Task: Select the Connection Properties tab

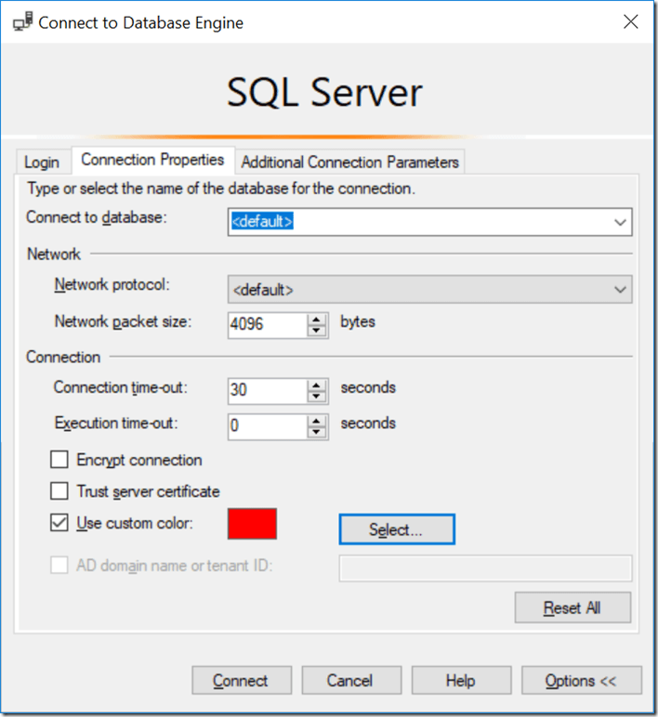Action: point(152,160)
